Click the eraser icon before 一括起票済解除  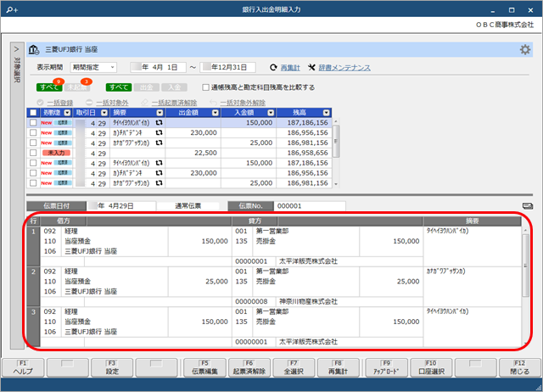[145, 103]
